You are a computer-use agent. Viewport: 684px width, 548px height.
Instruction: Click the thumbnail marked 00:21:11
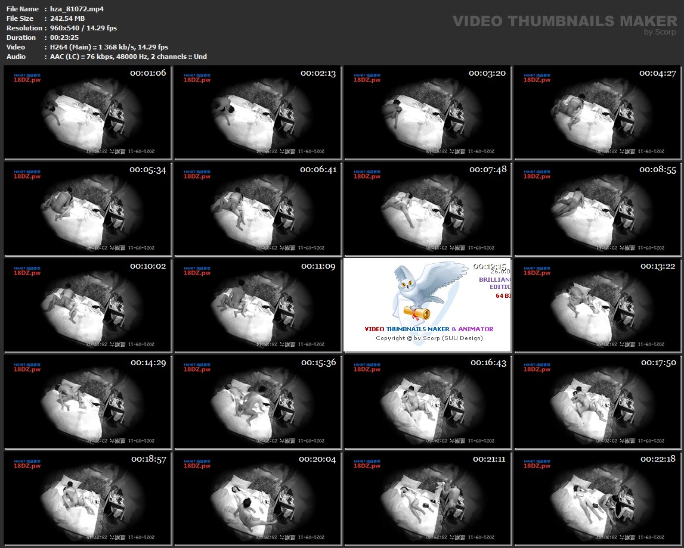427,499
